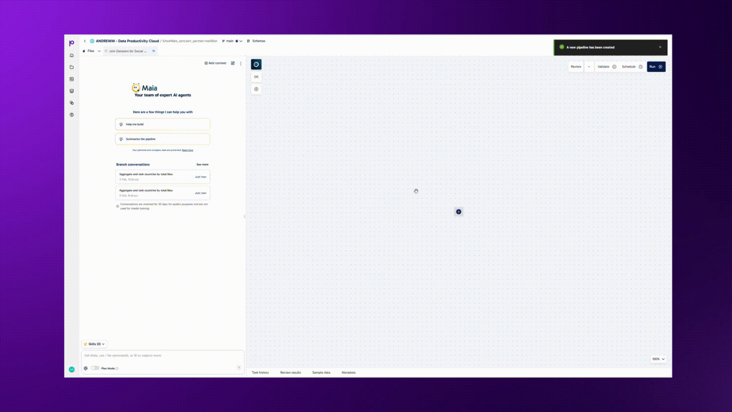The image size is (732, 412).
Task: Open the Maia agent icon on the canvas toolbar
Action: coord(256,64)
